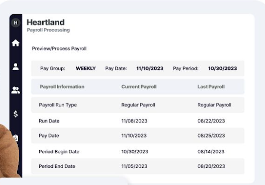Click the clipboard icon in sidebar
Image resolution: width=265 pixels, height=185 pixels.
16,138
